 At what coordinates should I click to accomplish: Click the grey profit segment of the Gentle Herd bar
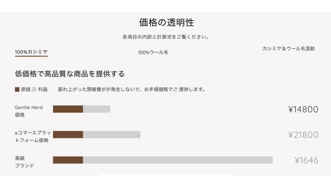tap(97, 109)
